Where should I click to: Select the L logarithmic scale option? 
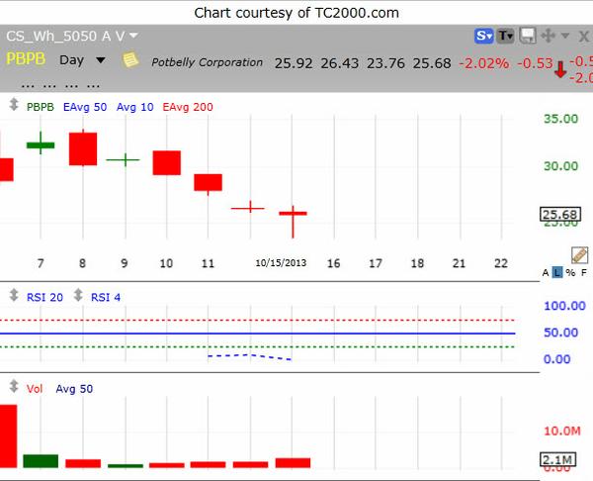557,273
